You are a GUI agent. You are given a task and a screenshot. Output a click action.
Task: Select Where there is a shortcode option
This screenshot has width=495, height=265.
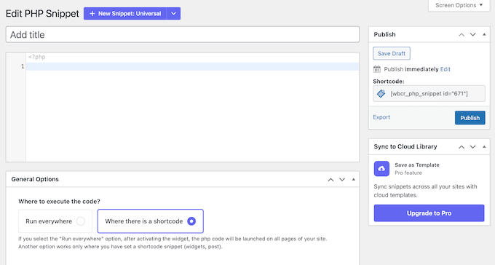(150, 221)
